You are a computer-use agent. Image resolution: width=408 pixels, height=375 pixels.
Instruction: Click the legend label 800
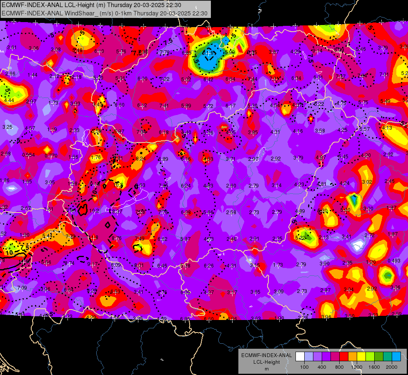click(339, 367)
